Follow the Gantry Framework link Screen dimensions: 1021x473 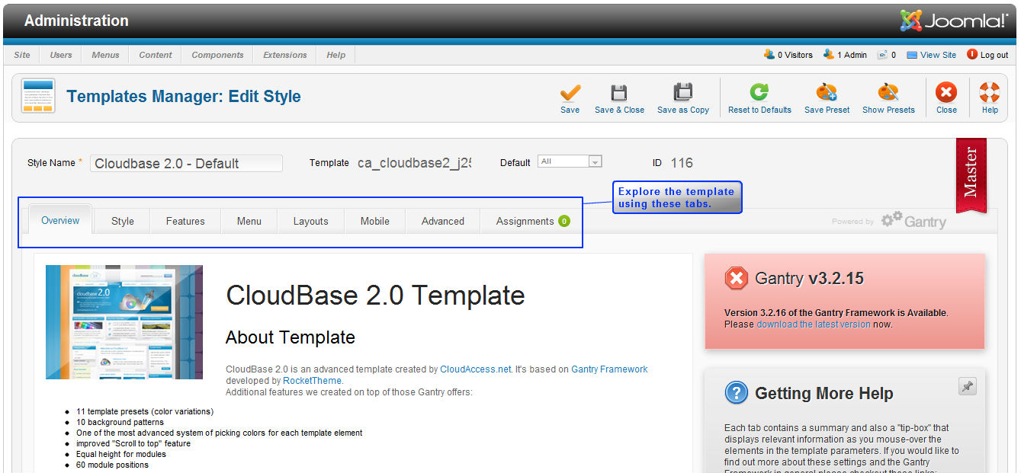pyautogui.click(x=609, y=369)
